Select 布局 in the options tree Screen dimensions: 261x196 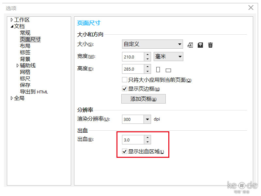tap(25, 46)
